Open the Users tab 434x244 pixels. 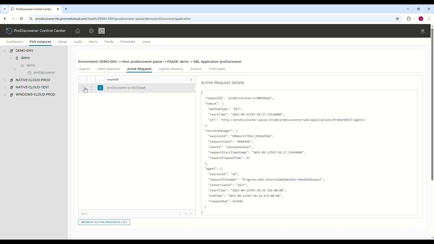146,42
